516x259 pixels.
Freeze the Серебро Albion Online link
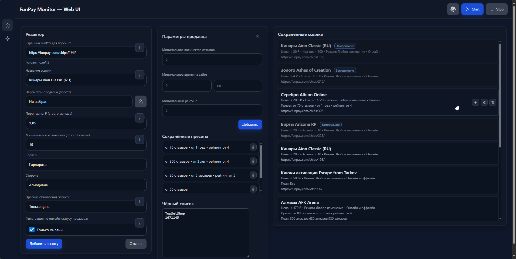pyautogui.click(x=475, y=102)
